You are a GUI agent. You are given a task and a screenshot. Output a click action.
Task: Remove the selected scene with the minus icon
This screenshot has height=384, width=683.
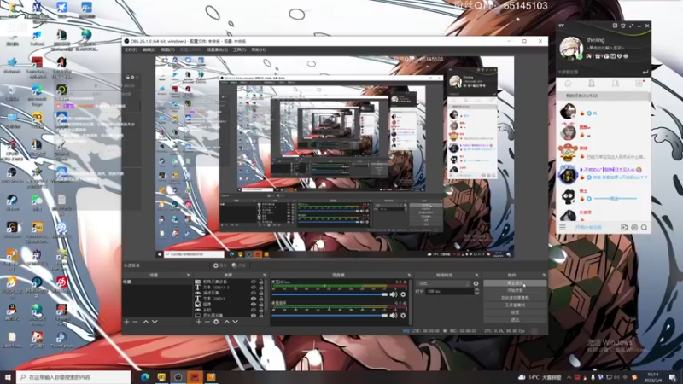click(135, 322)
